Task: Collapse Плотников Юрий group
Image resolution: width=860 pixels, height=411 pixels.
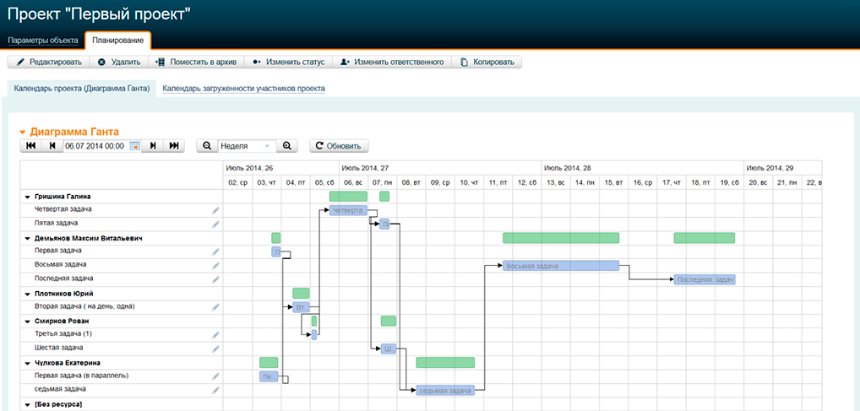Action: point(27,294)
